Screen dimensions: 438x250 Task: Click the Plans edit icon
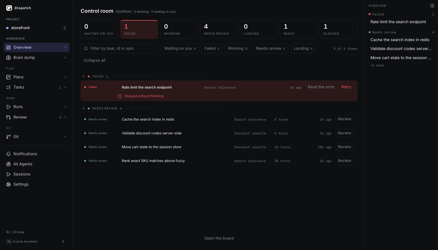coord(8,77)
